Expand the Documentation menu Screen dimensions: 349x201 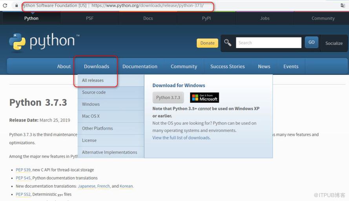point(140,66)
